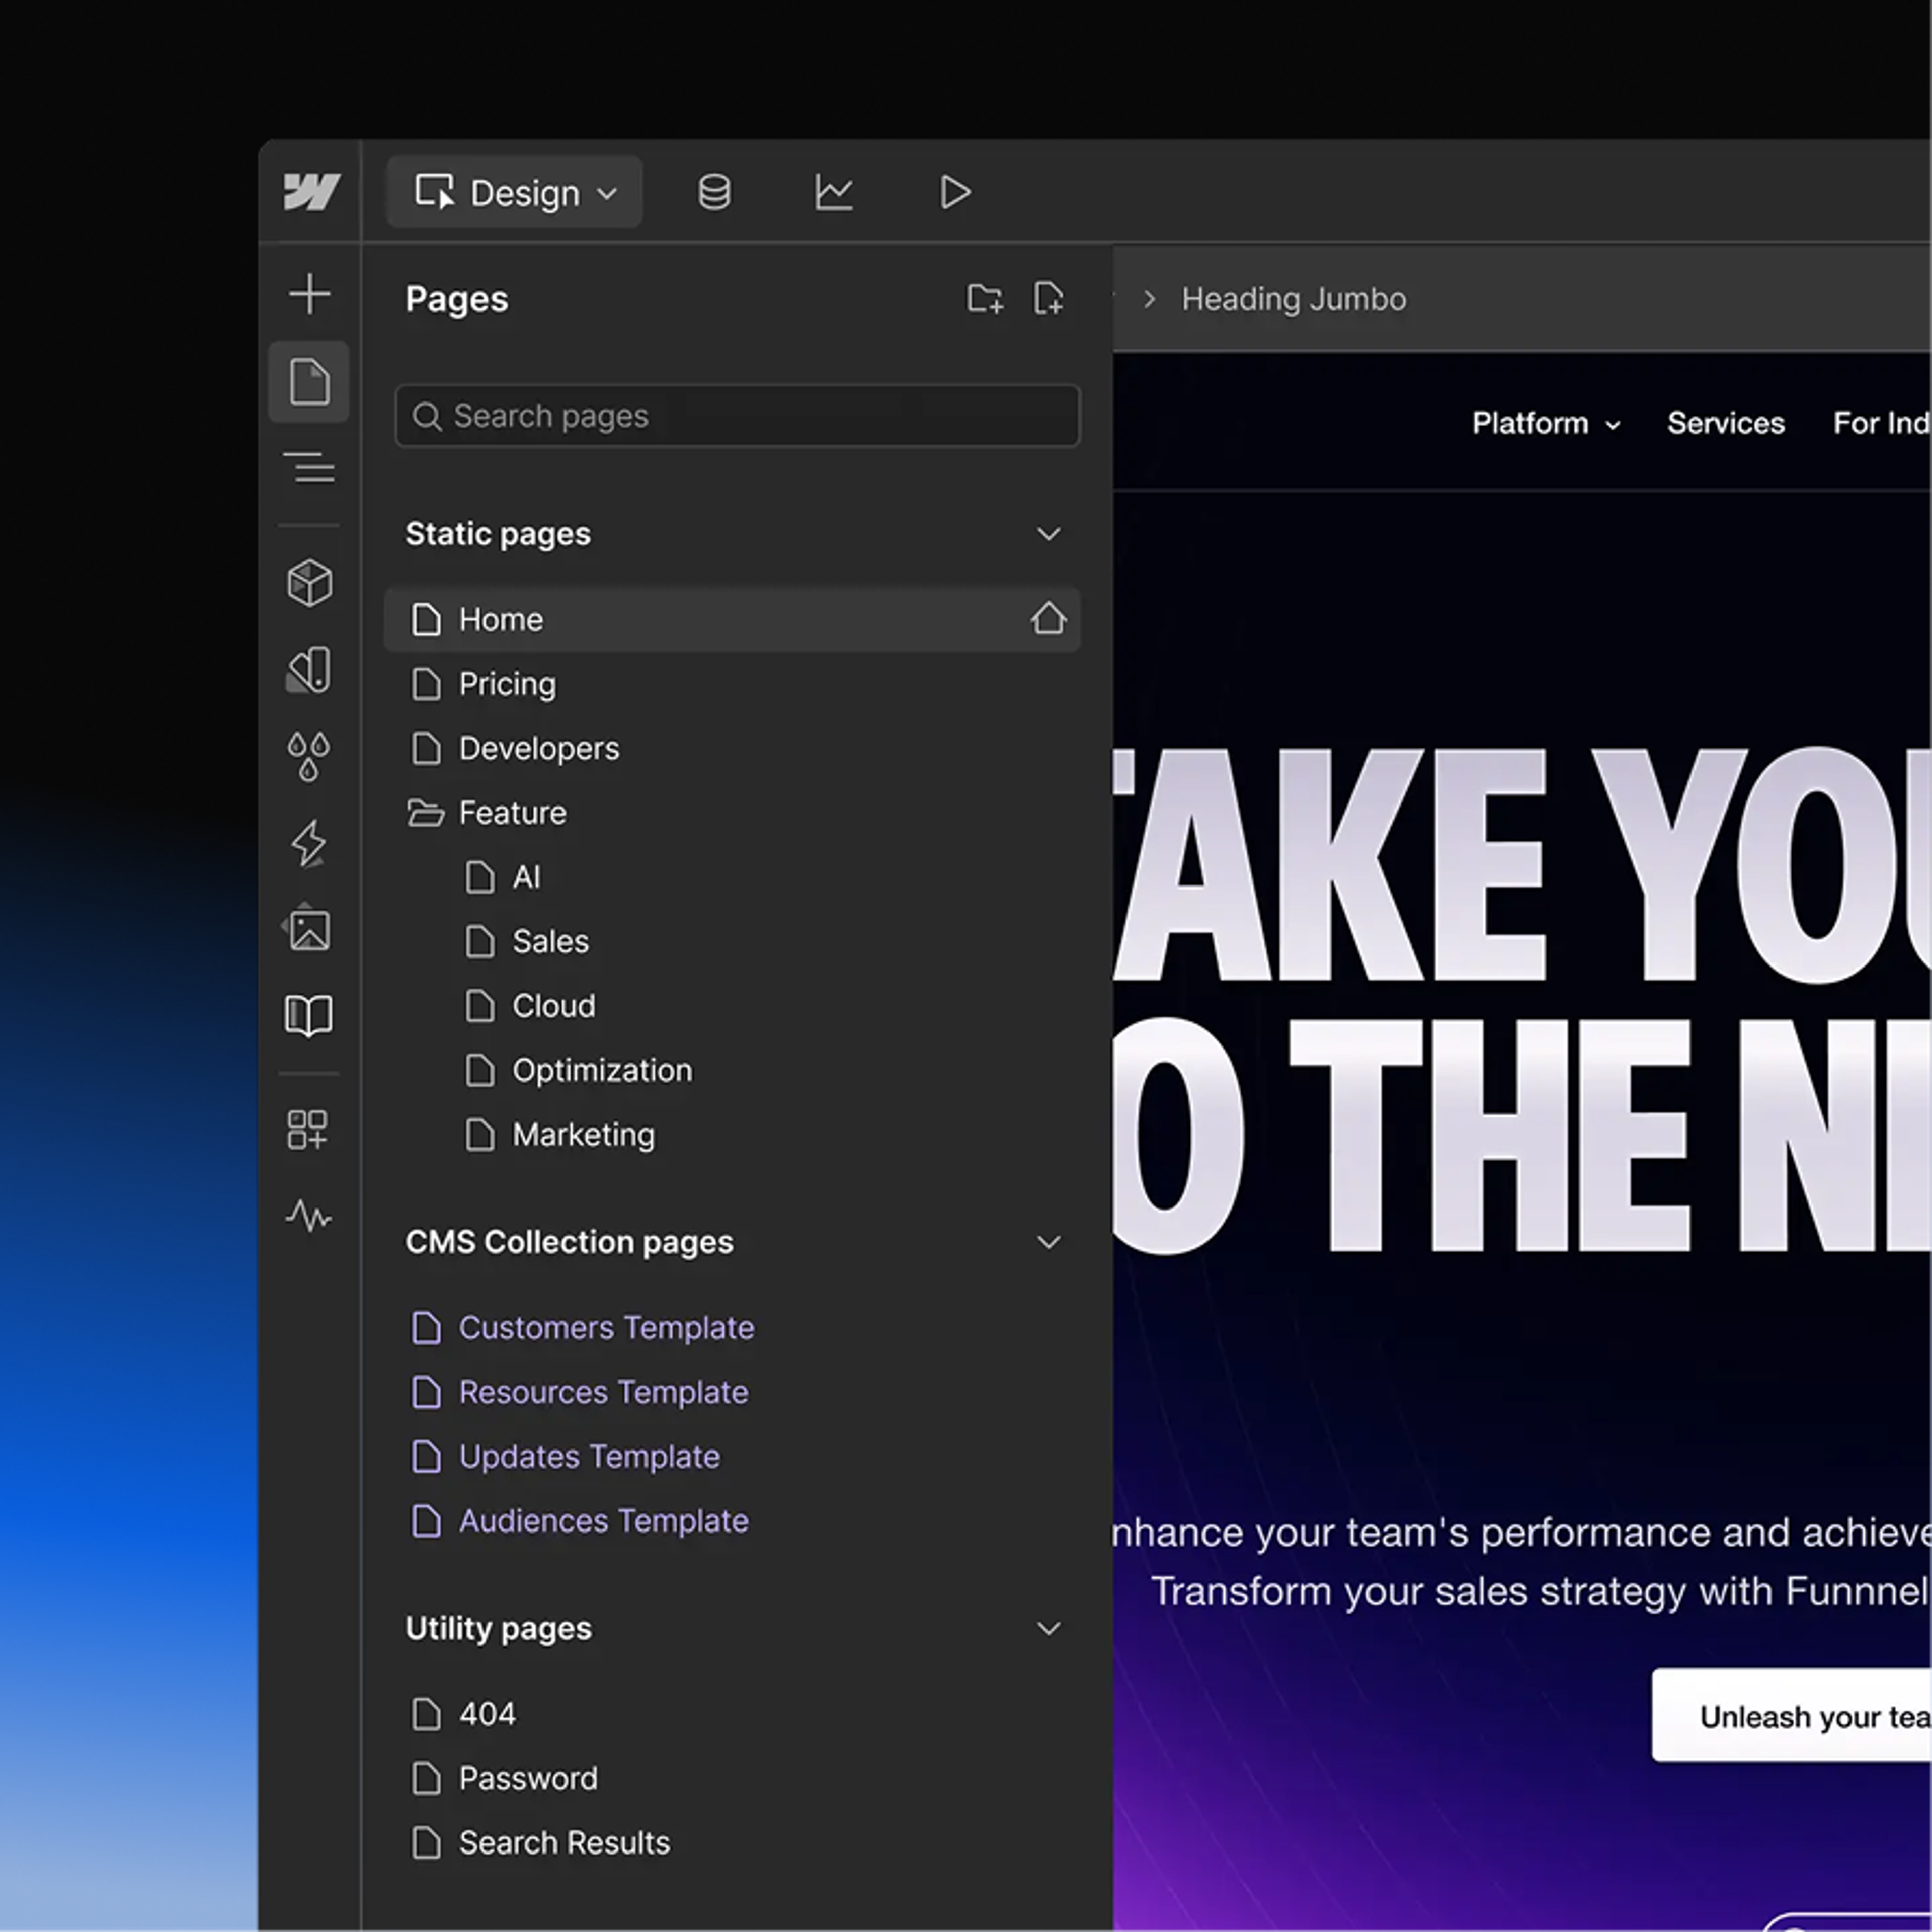Screen dimensions: 1932x1932
Task: Click the hero paragraph about team's performance
Action: click(1522, 1562)
